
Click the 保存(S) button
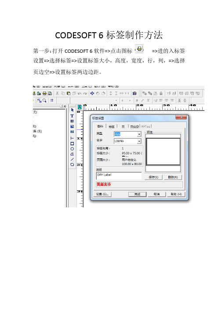(x=153, y=177)
